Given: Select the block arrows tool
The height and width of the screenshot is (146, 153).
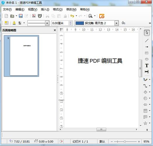Looking at the screenshot, I should (145, 105).
